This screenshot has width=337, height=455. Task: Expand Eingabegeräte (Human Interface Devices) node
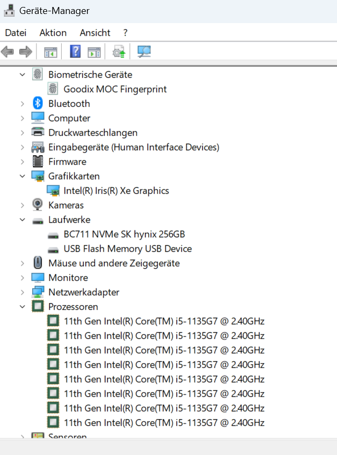coord(23,147)
